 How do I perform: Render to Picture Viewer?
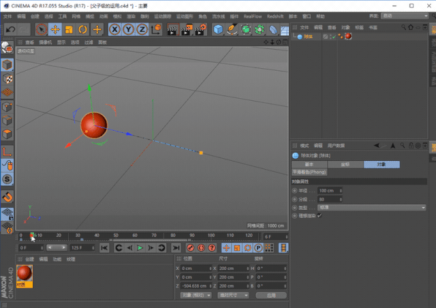[187, 29]
